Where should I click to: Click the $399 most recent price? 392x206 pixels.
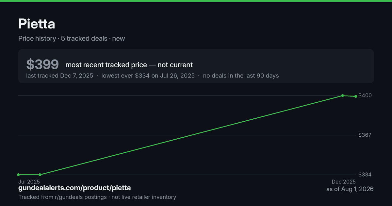42,65
